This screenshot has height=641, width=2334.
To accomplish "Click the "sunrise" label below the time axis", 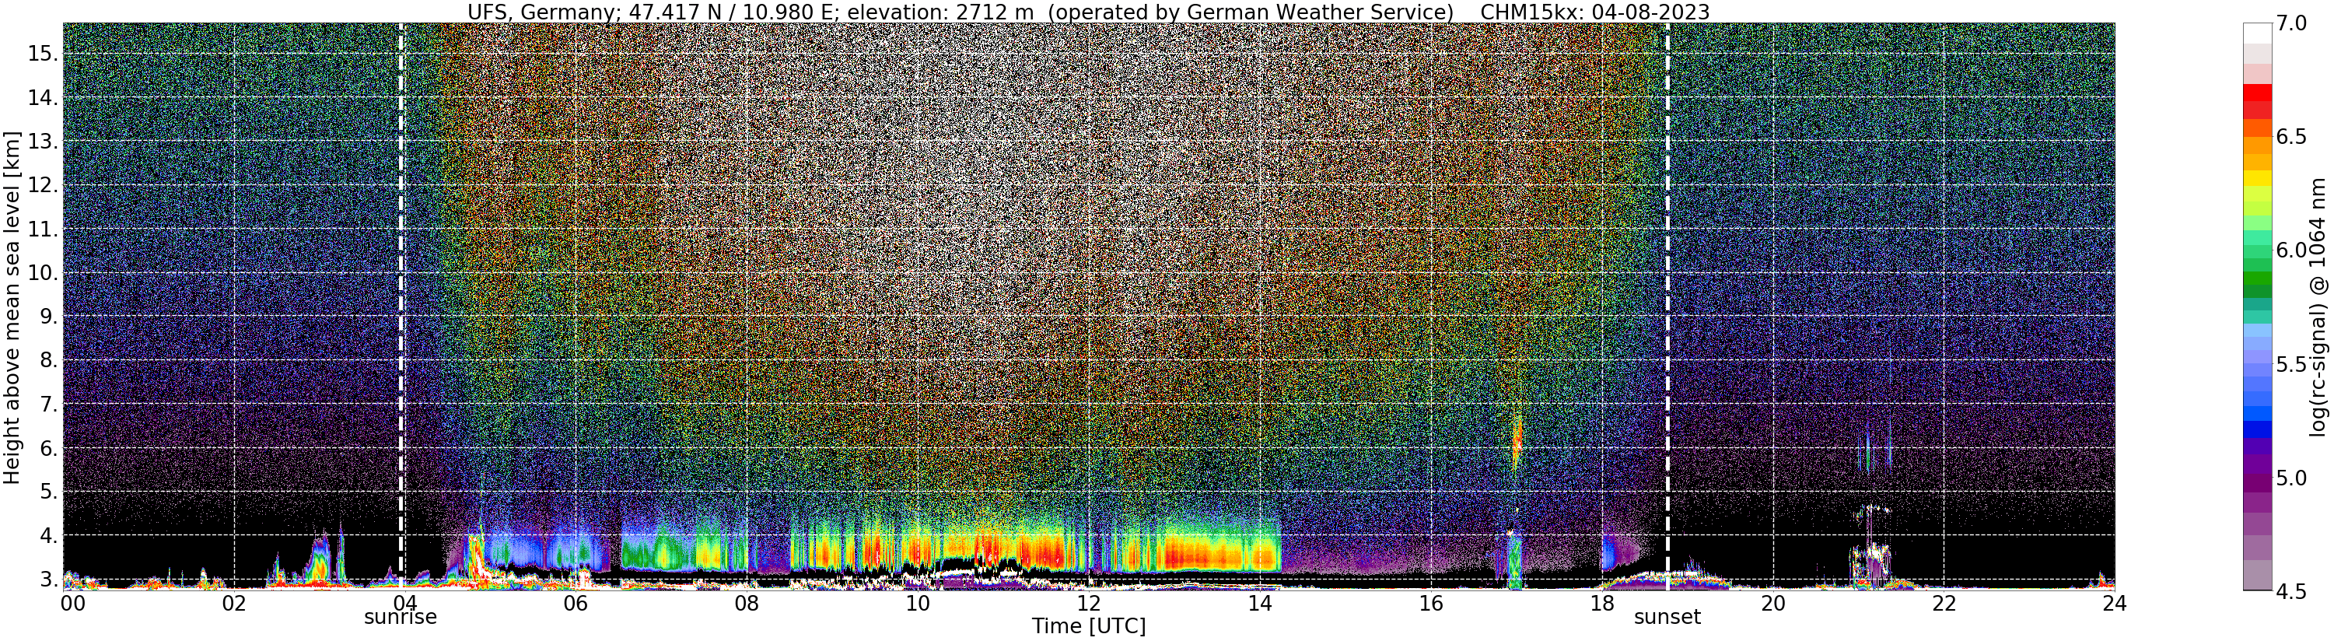I will click(x=401, y=618).
